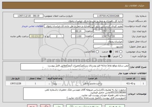Click the quantity cell showing 1
Screen dimensions: 152x107
click(x=35, y=84)
